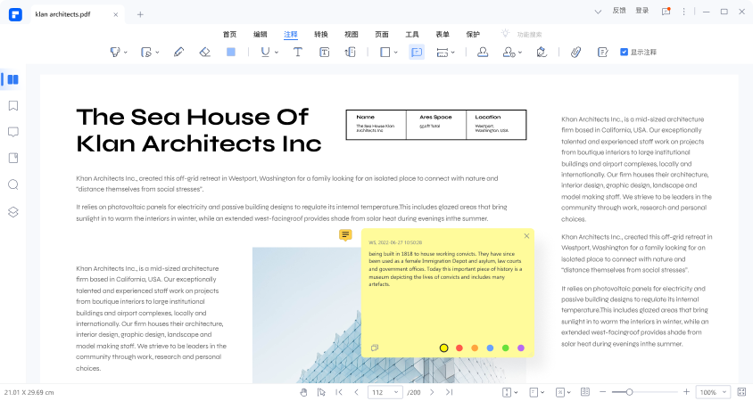The image size is (753, 401).
Task: Select the text box tool
Action: tap(324, 52)
